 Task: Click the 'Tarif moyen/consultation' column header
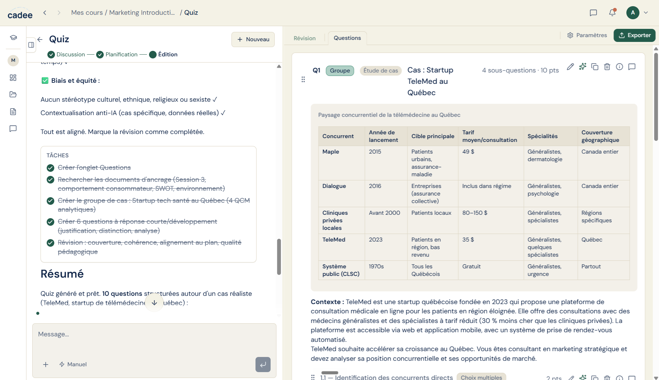coord(491,136)
